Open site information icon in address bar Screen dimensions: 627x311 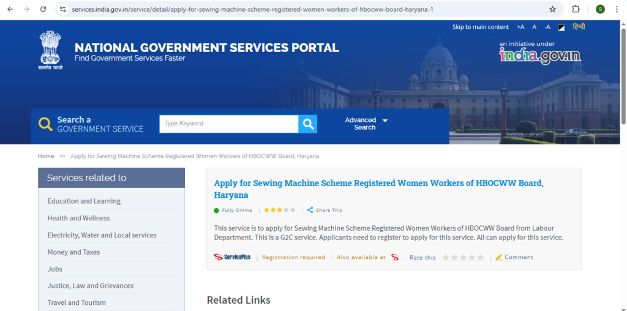62,9
